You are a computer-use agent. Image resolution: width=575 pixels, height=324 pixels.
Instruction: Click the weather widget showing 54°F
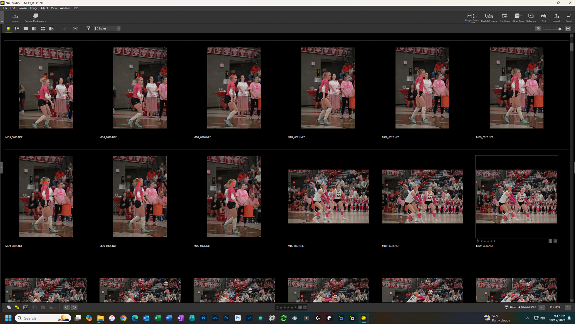(x=497, y=318)
